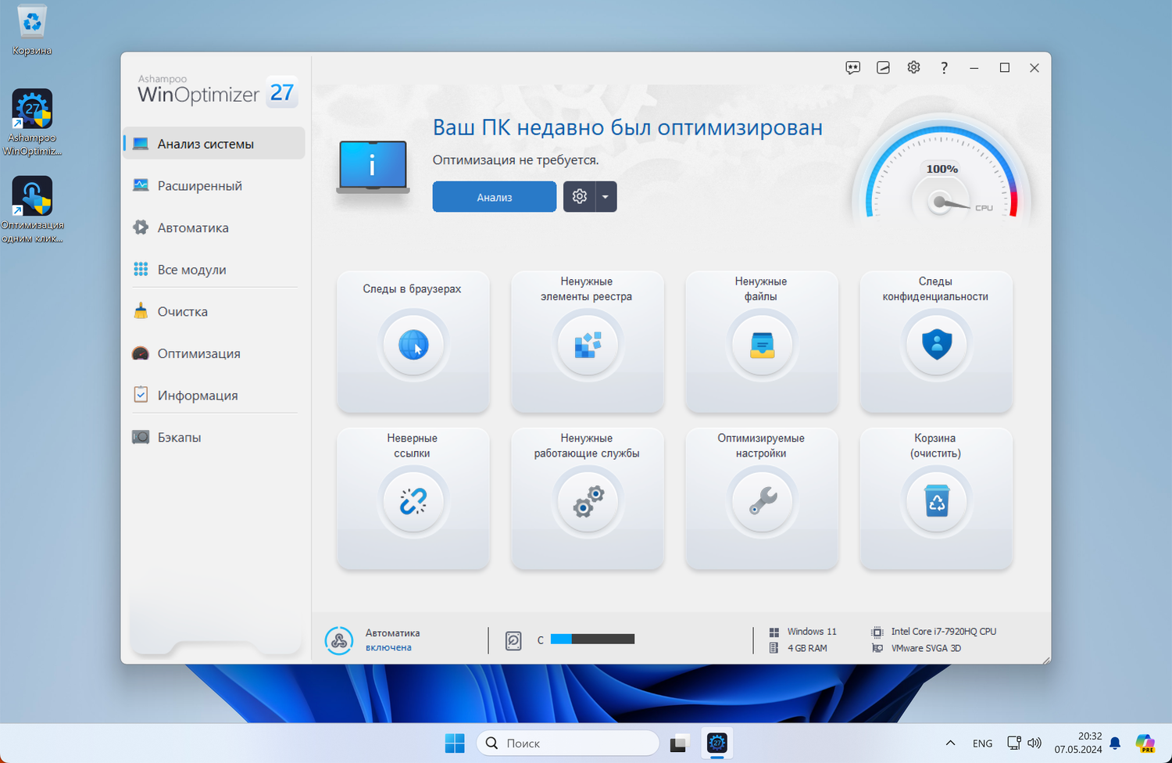
Task: Open Бэкапы section in the sidebar
Action: point(214,437)
